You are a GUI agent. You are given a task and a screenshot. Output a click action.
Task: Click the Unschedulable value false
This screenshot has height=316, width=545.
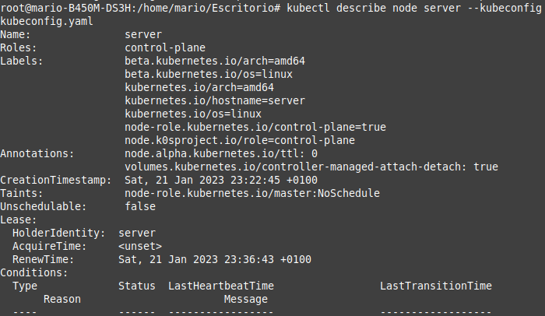(x=140, y=206)
